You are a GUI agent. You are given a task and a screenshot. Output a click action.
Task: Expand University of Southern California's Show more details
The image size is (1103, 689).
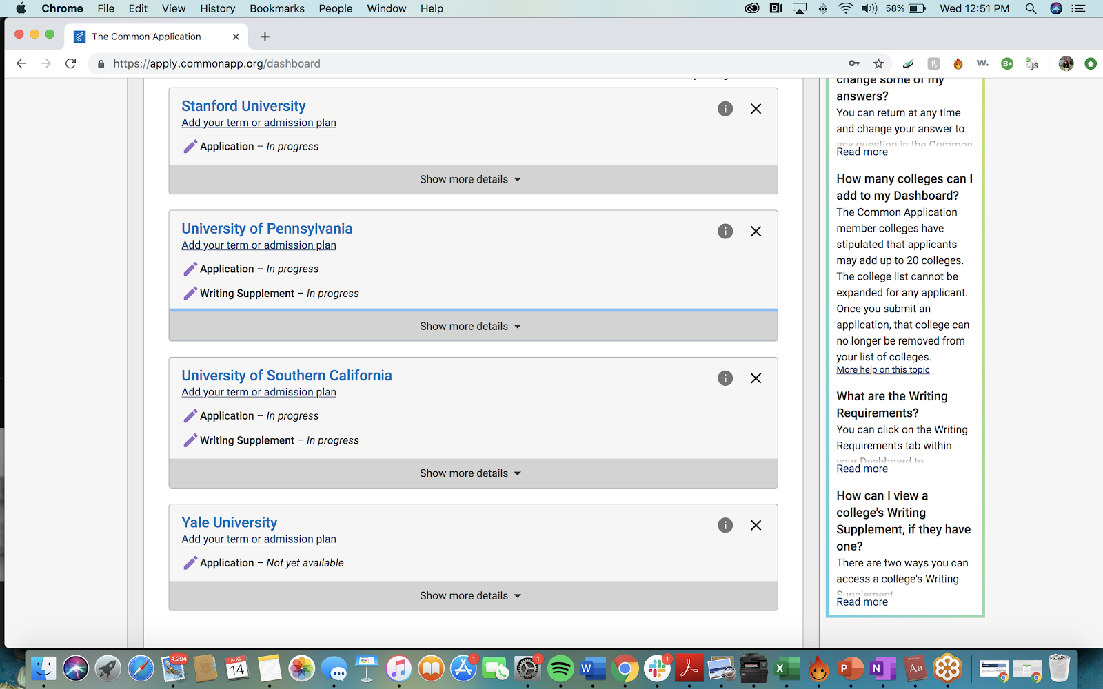(473, 473)
